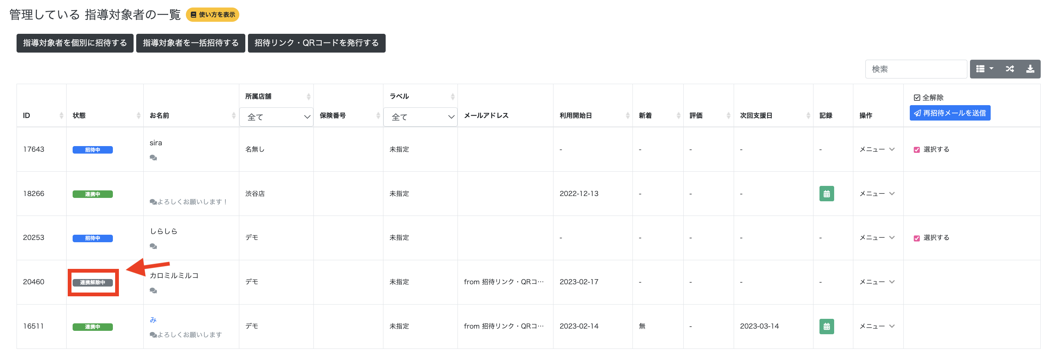This screenshot has height=353, width=1052.
Task: Click the chat bubble icon under カロミルミルコ
Action: click(153, 291)
